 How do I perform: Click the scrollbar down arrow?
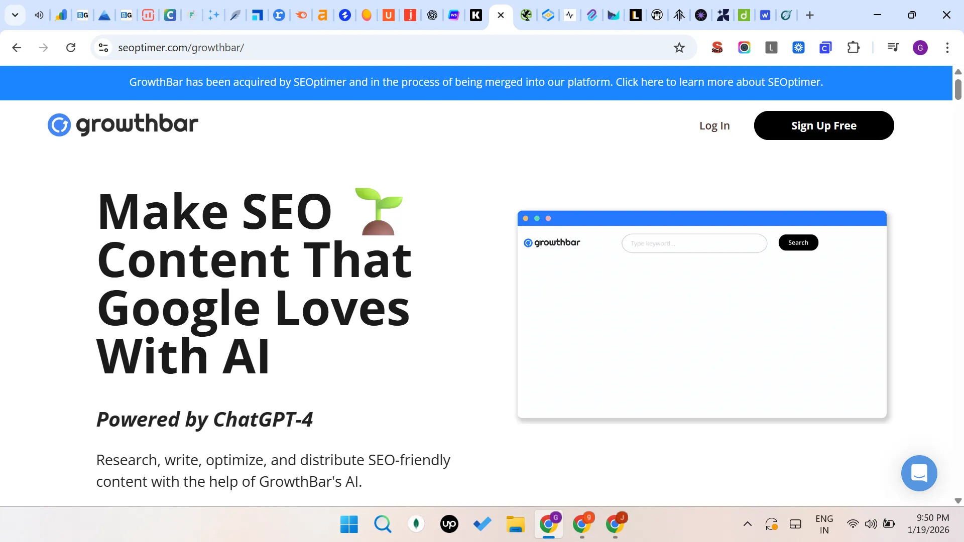coord(958,500)
